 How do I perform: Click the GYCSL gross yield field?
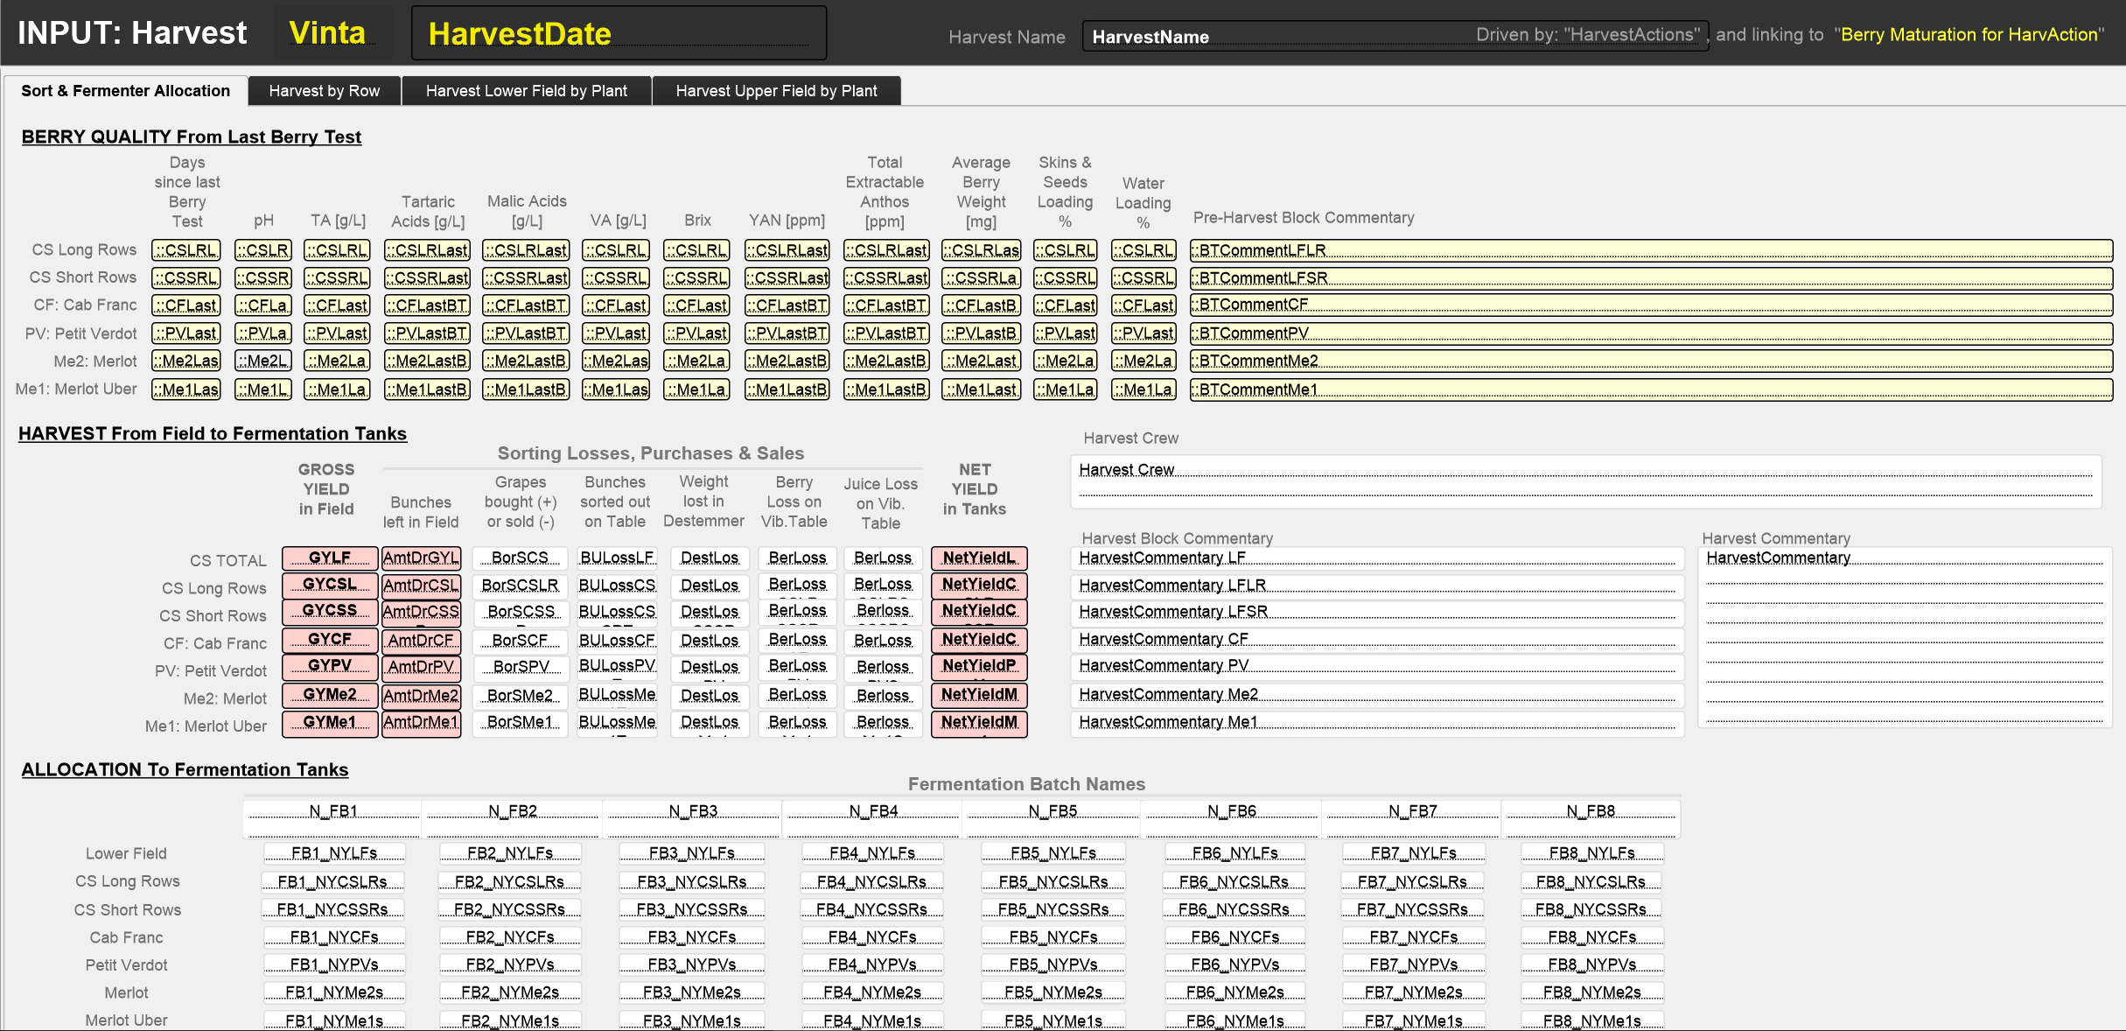[x=330, y=585]
